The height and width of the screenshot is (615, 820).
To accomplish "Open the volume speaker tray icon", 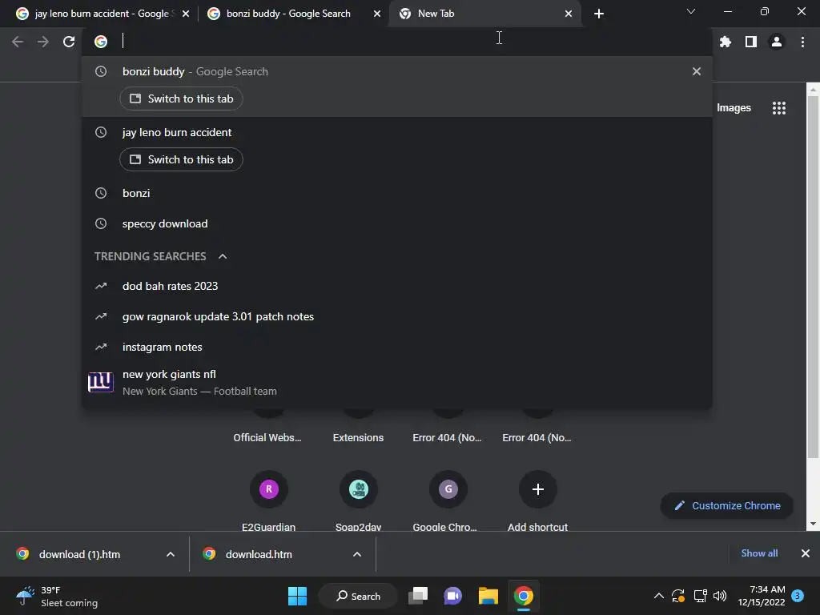I will pyautogui.click(x=720, y=596).
